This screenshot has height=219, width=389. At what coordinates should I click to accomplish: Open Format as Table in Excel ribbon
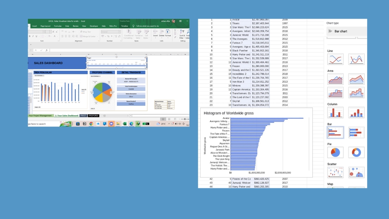(x=139, y=34)
